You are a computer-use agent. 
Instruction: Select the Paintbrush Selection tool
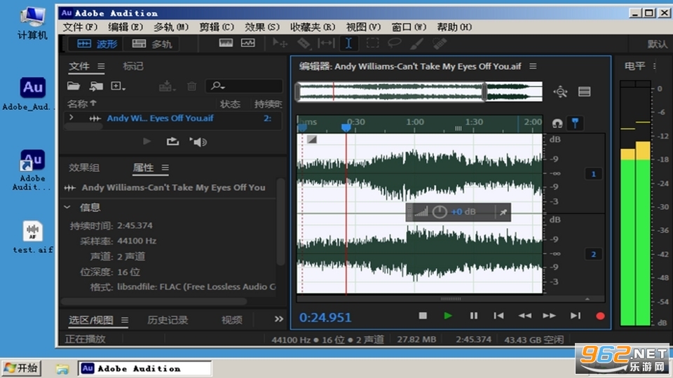coord(416,43)
